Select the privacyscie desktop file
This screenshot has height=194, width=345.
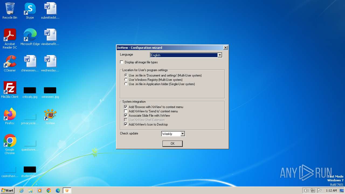click(x=30, y=119)
